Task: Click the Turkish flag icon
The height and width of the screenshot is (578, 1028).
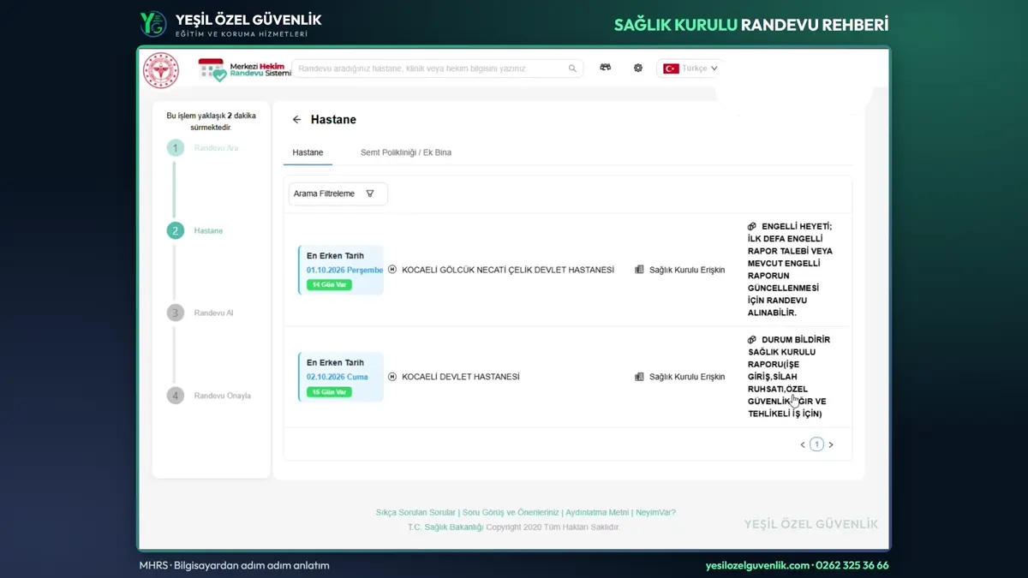Action: tap(671, 69)
